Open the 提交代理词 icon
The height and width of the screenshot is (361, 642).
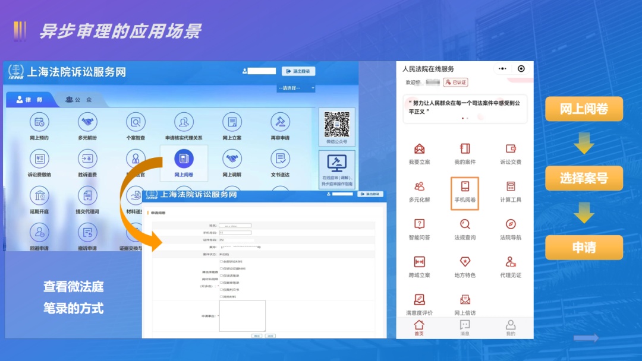[x=87, y=196]
